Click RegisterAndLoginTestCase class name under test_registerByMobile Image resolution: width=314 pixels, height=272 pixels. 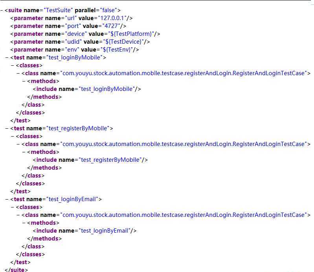pyautogui.click(x=184, y=144)
